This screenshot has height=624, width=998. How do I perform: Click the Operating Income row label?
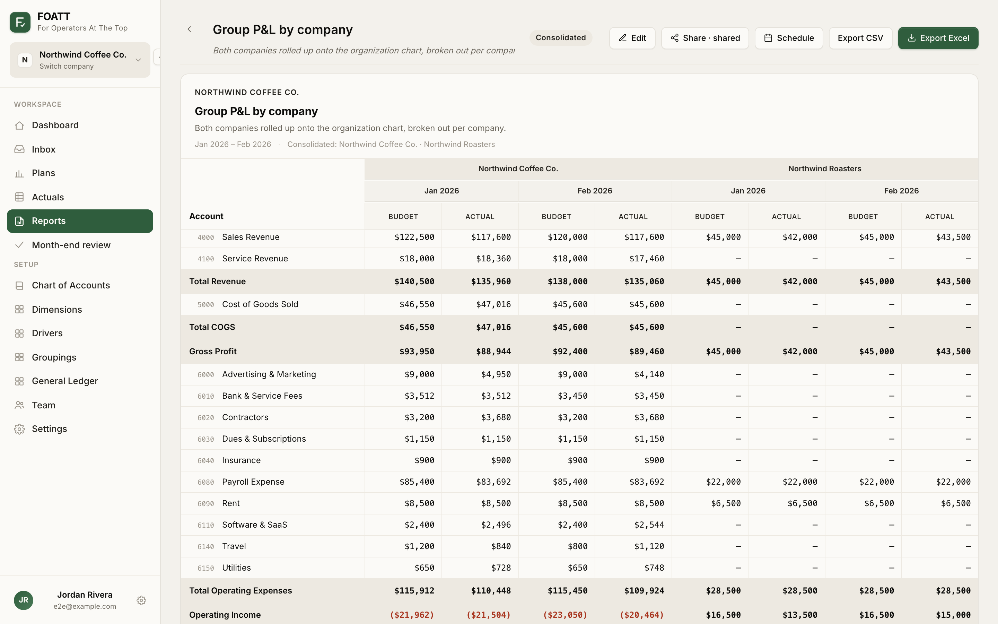(x=225, y=615)
